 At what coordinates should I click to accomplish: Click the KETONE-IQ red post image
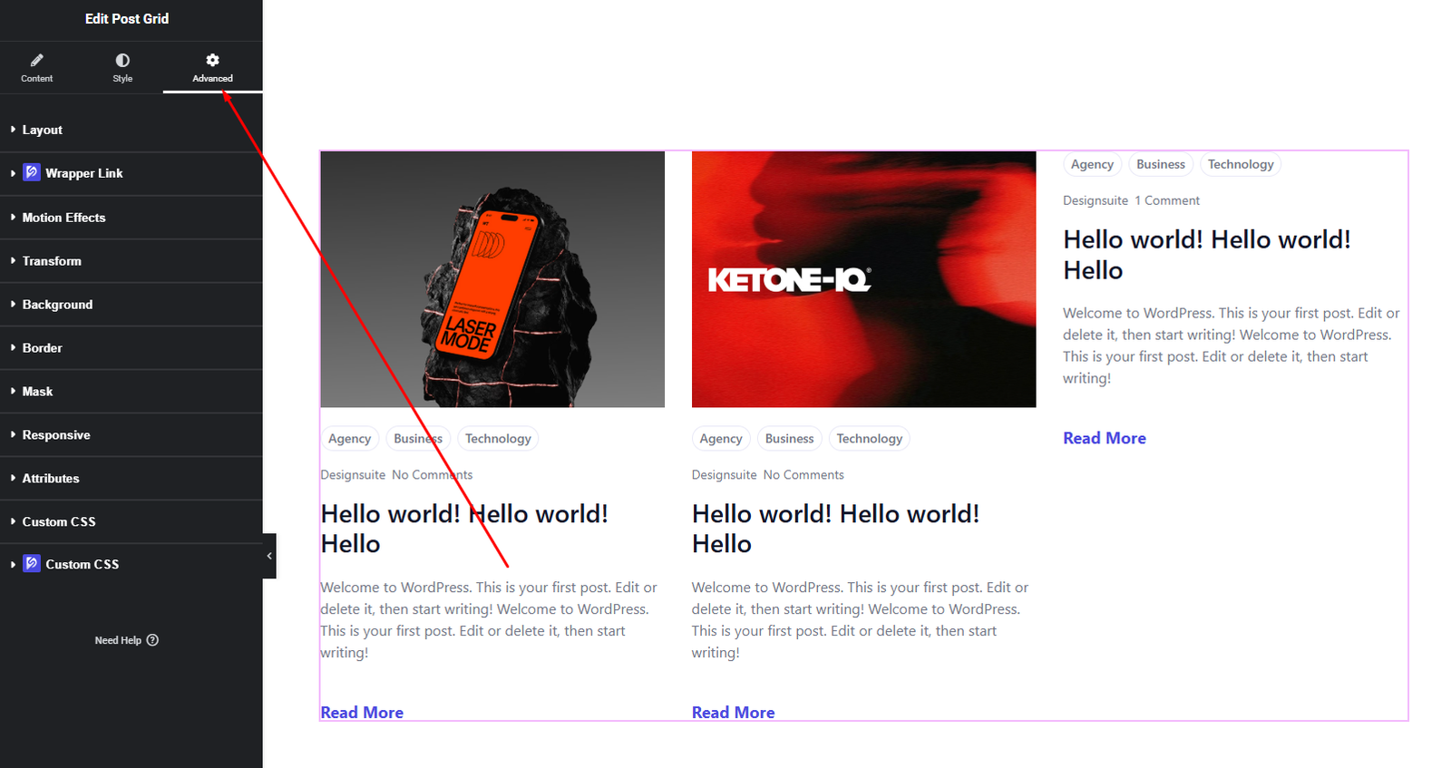(x=863, y=279)
